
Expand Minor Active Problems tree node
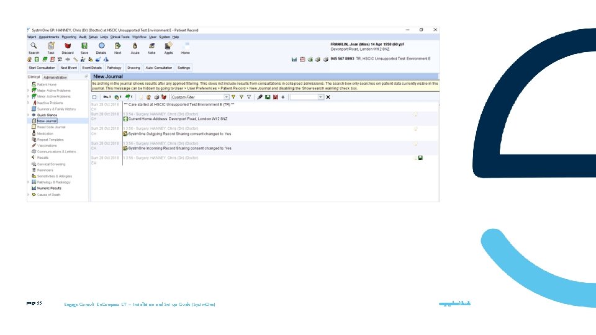tap(29, 97)
